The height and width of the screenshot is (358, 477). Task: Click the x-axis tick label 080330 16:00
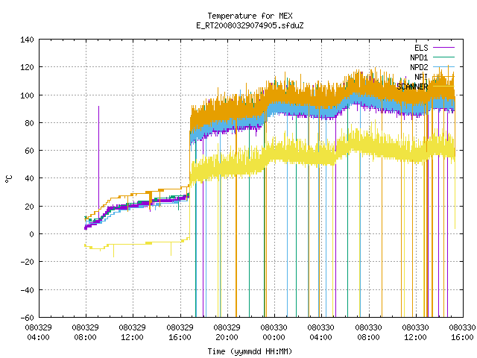(x=462, y=333)
